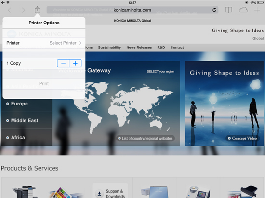The width and height of the screenshot is (265, 198).
Task: Reload the page with refresh icon
Action: (214, 10)
